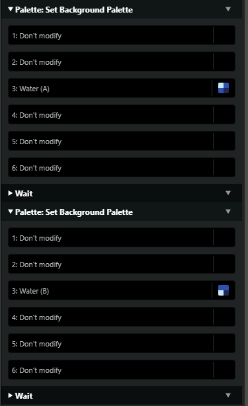248x406 pixels.
Task: Expand the last Wait event at the bottom
Action: pos(11,395)
